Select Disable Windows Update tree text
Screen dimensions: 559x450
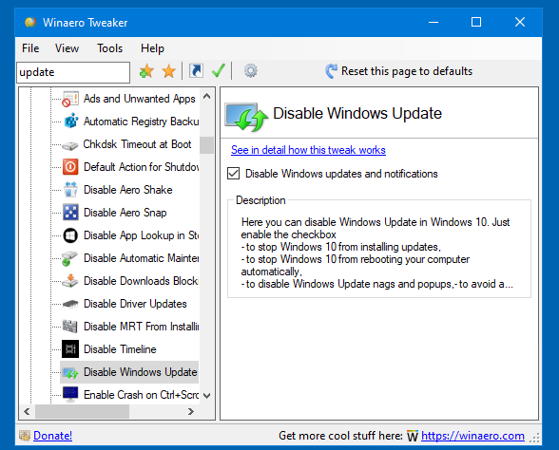click(x=141, y=372)
